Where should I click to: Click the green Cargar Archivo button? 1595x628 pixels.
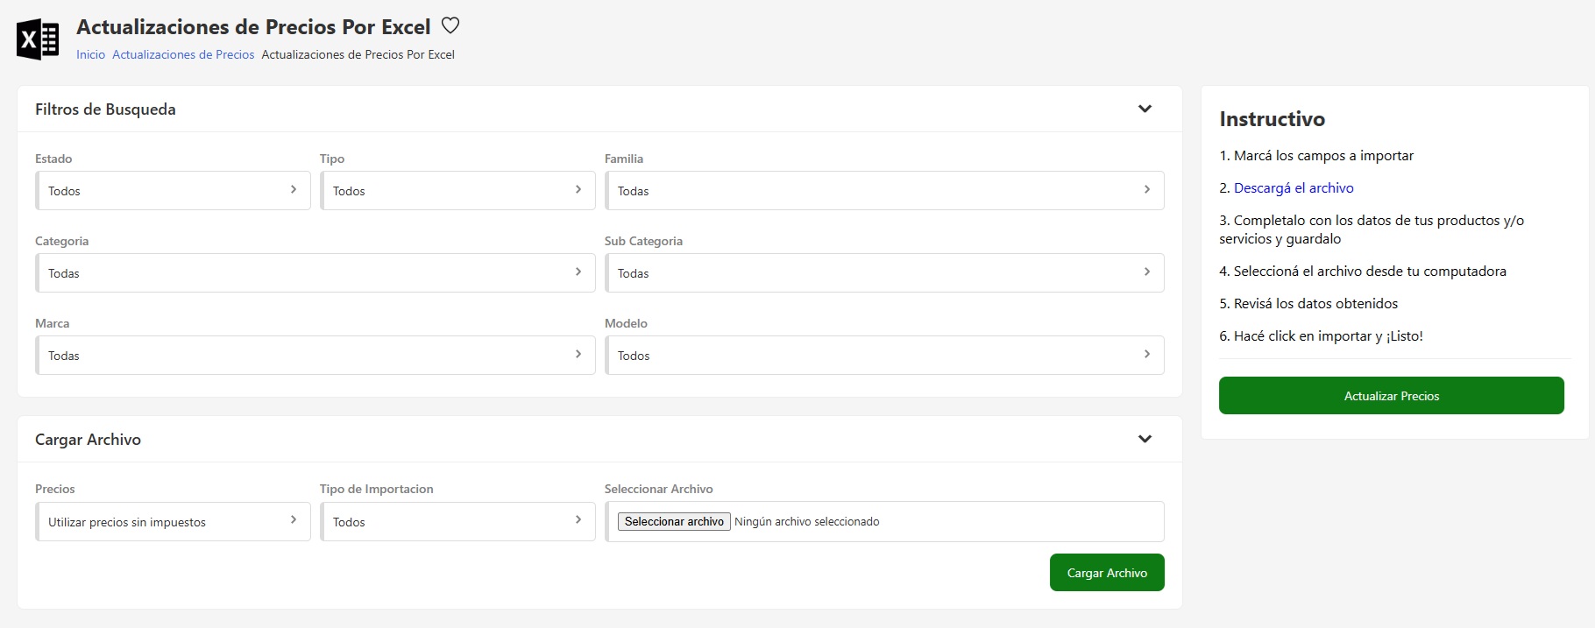1107,573
